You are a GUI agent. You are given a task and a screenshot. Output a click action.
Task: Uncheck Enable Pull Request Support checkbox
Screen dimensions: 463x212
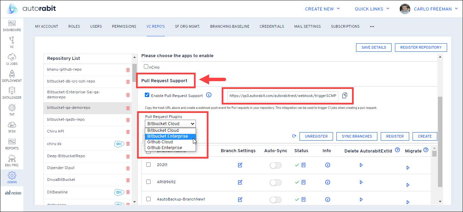[x=147, y=95]
